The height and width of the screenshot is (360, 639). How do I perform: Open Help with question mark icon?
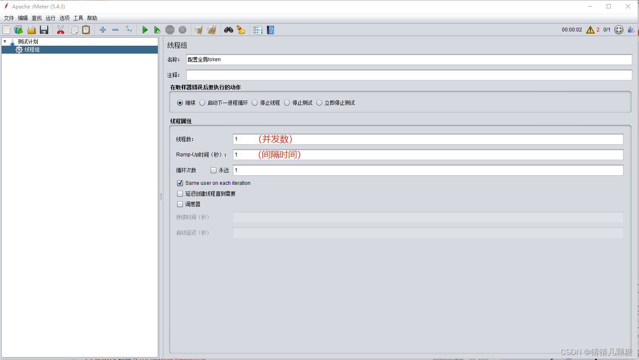point(271,30)
